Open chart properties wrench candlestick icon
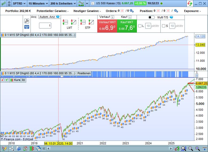Screen dimensions: 208x152 tap(177, 149)
